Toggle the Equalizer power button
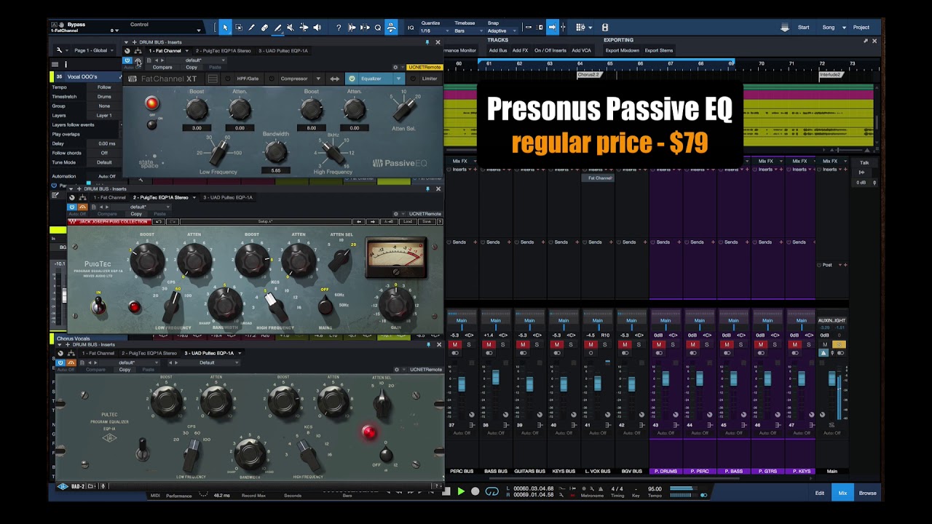The height and width of the screenshot is (524, 932). click(x=352, y=79)
